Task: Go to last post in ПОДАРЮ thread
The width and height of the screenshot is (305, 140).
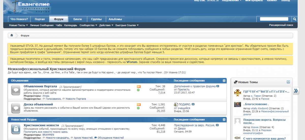Action: (x=193, y=104)
